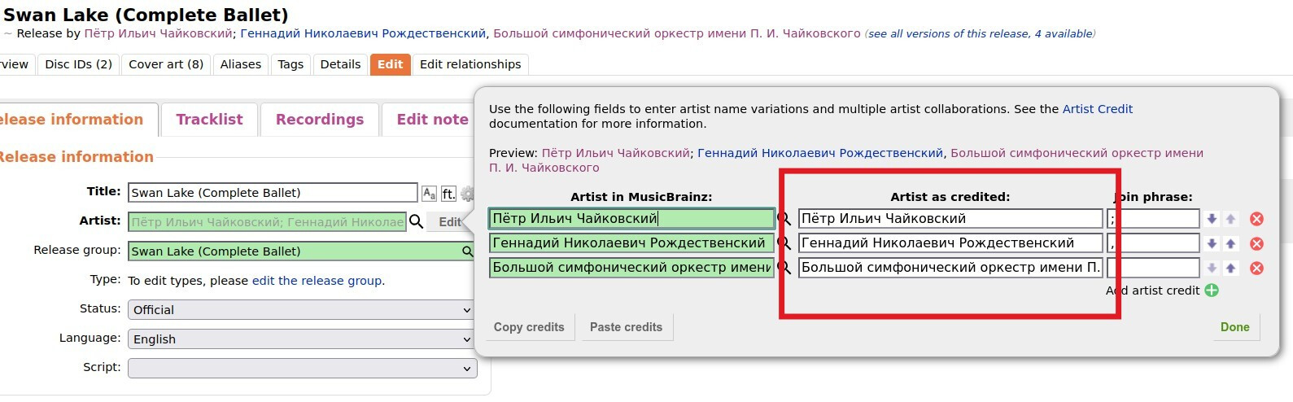Click the guess feat. 'ft.' button
The height and width of the screenshot is (402, 1293).
tap(448, 194)
